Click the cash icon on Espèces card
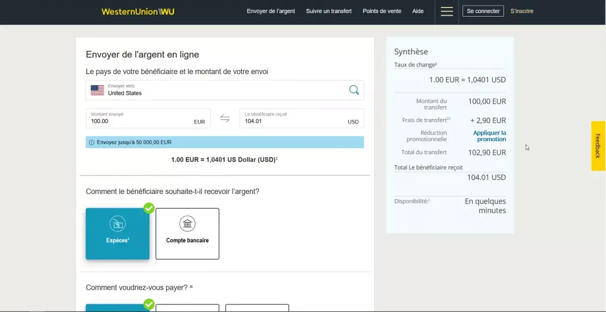Screen dimensions: 606x312 point(118,223)
